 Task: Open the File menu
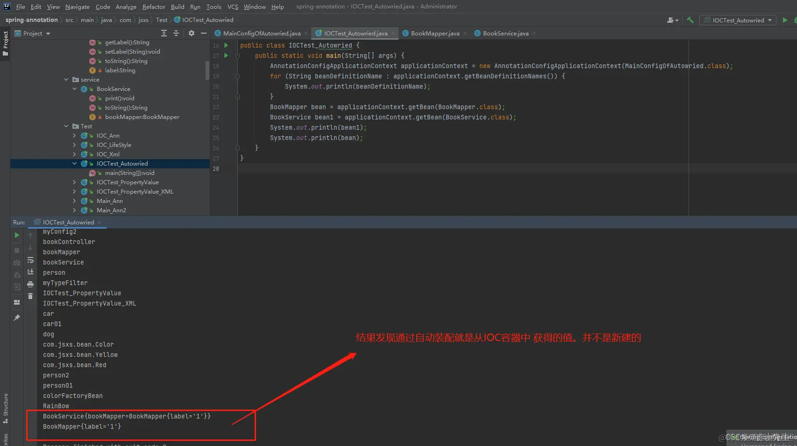click(x=21, y=7)
